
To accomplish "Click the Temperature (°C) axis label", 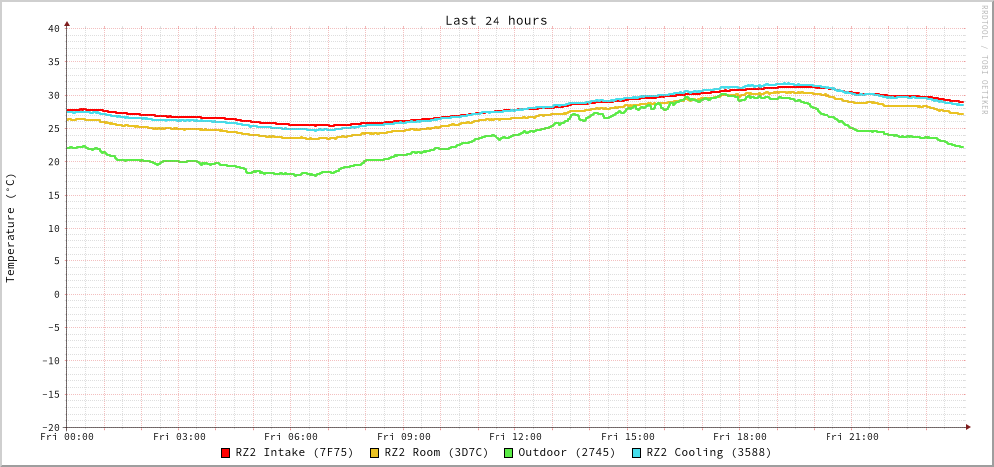I will click(11, 228).
